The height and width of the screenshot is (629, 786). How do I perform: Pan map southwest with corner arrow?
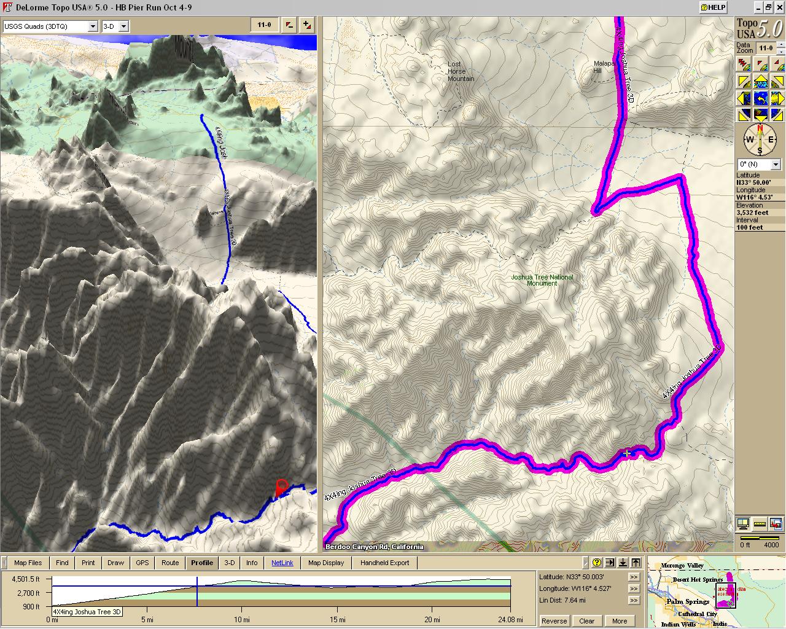[x=744, y=114]
